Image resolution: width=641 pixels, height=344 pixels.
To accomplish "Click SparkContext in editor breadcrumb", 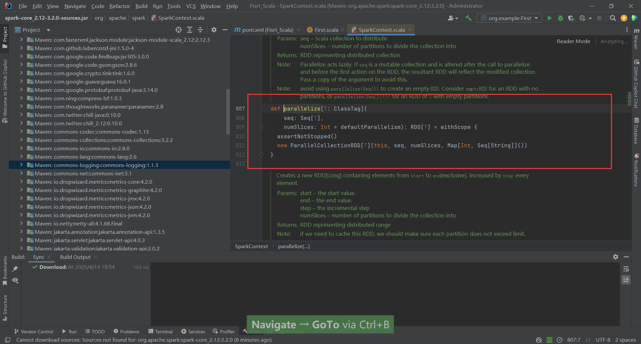I will 251,246.
